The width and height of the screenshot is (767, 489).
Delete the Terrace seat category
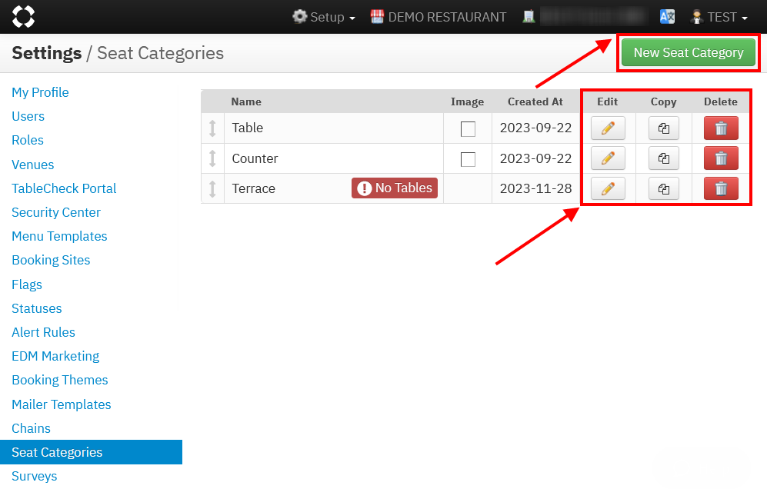click(x=721, y=188)
